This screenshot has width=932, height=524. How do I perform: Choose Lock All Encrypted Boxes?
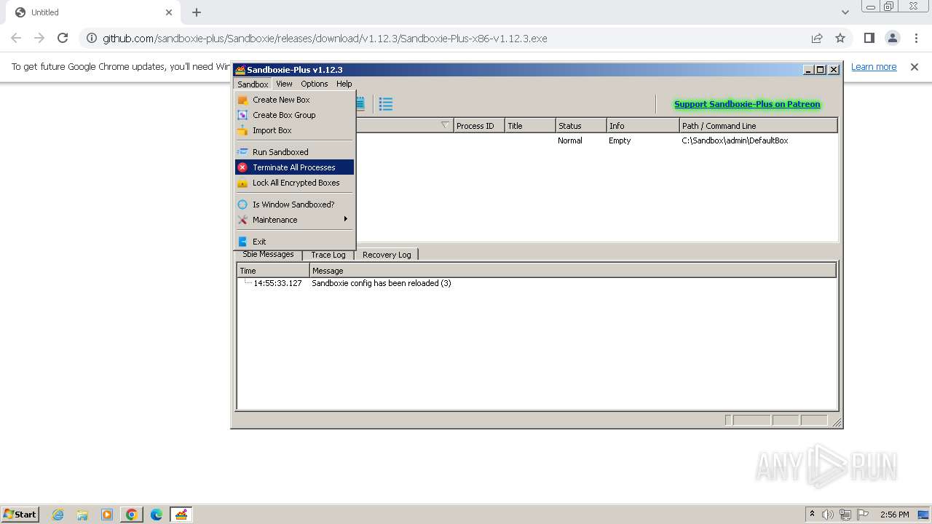coord(294,183)
